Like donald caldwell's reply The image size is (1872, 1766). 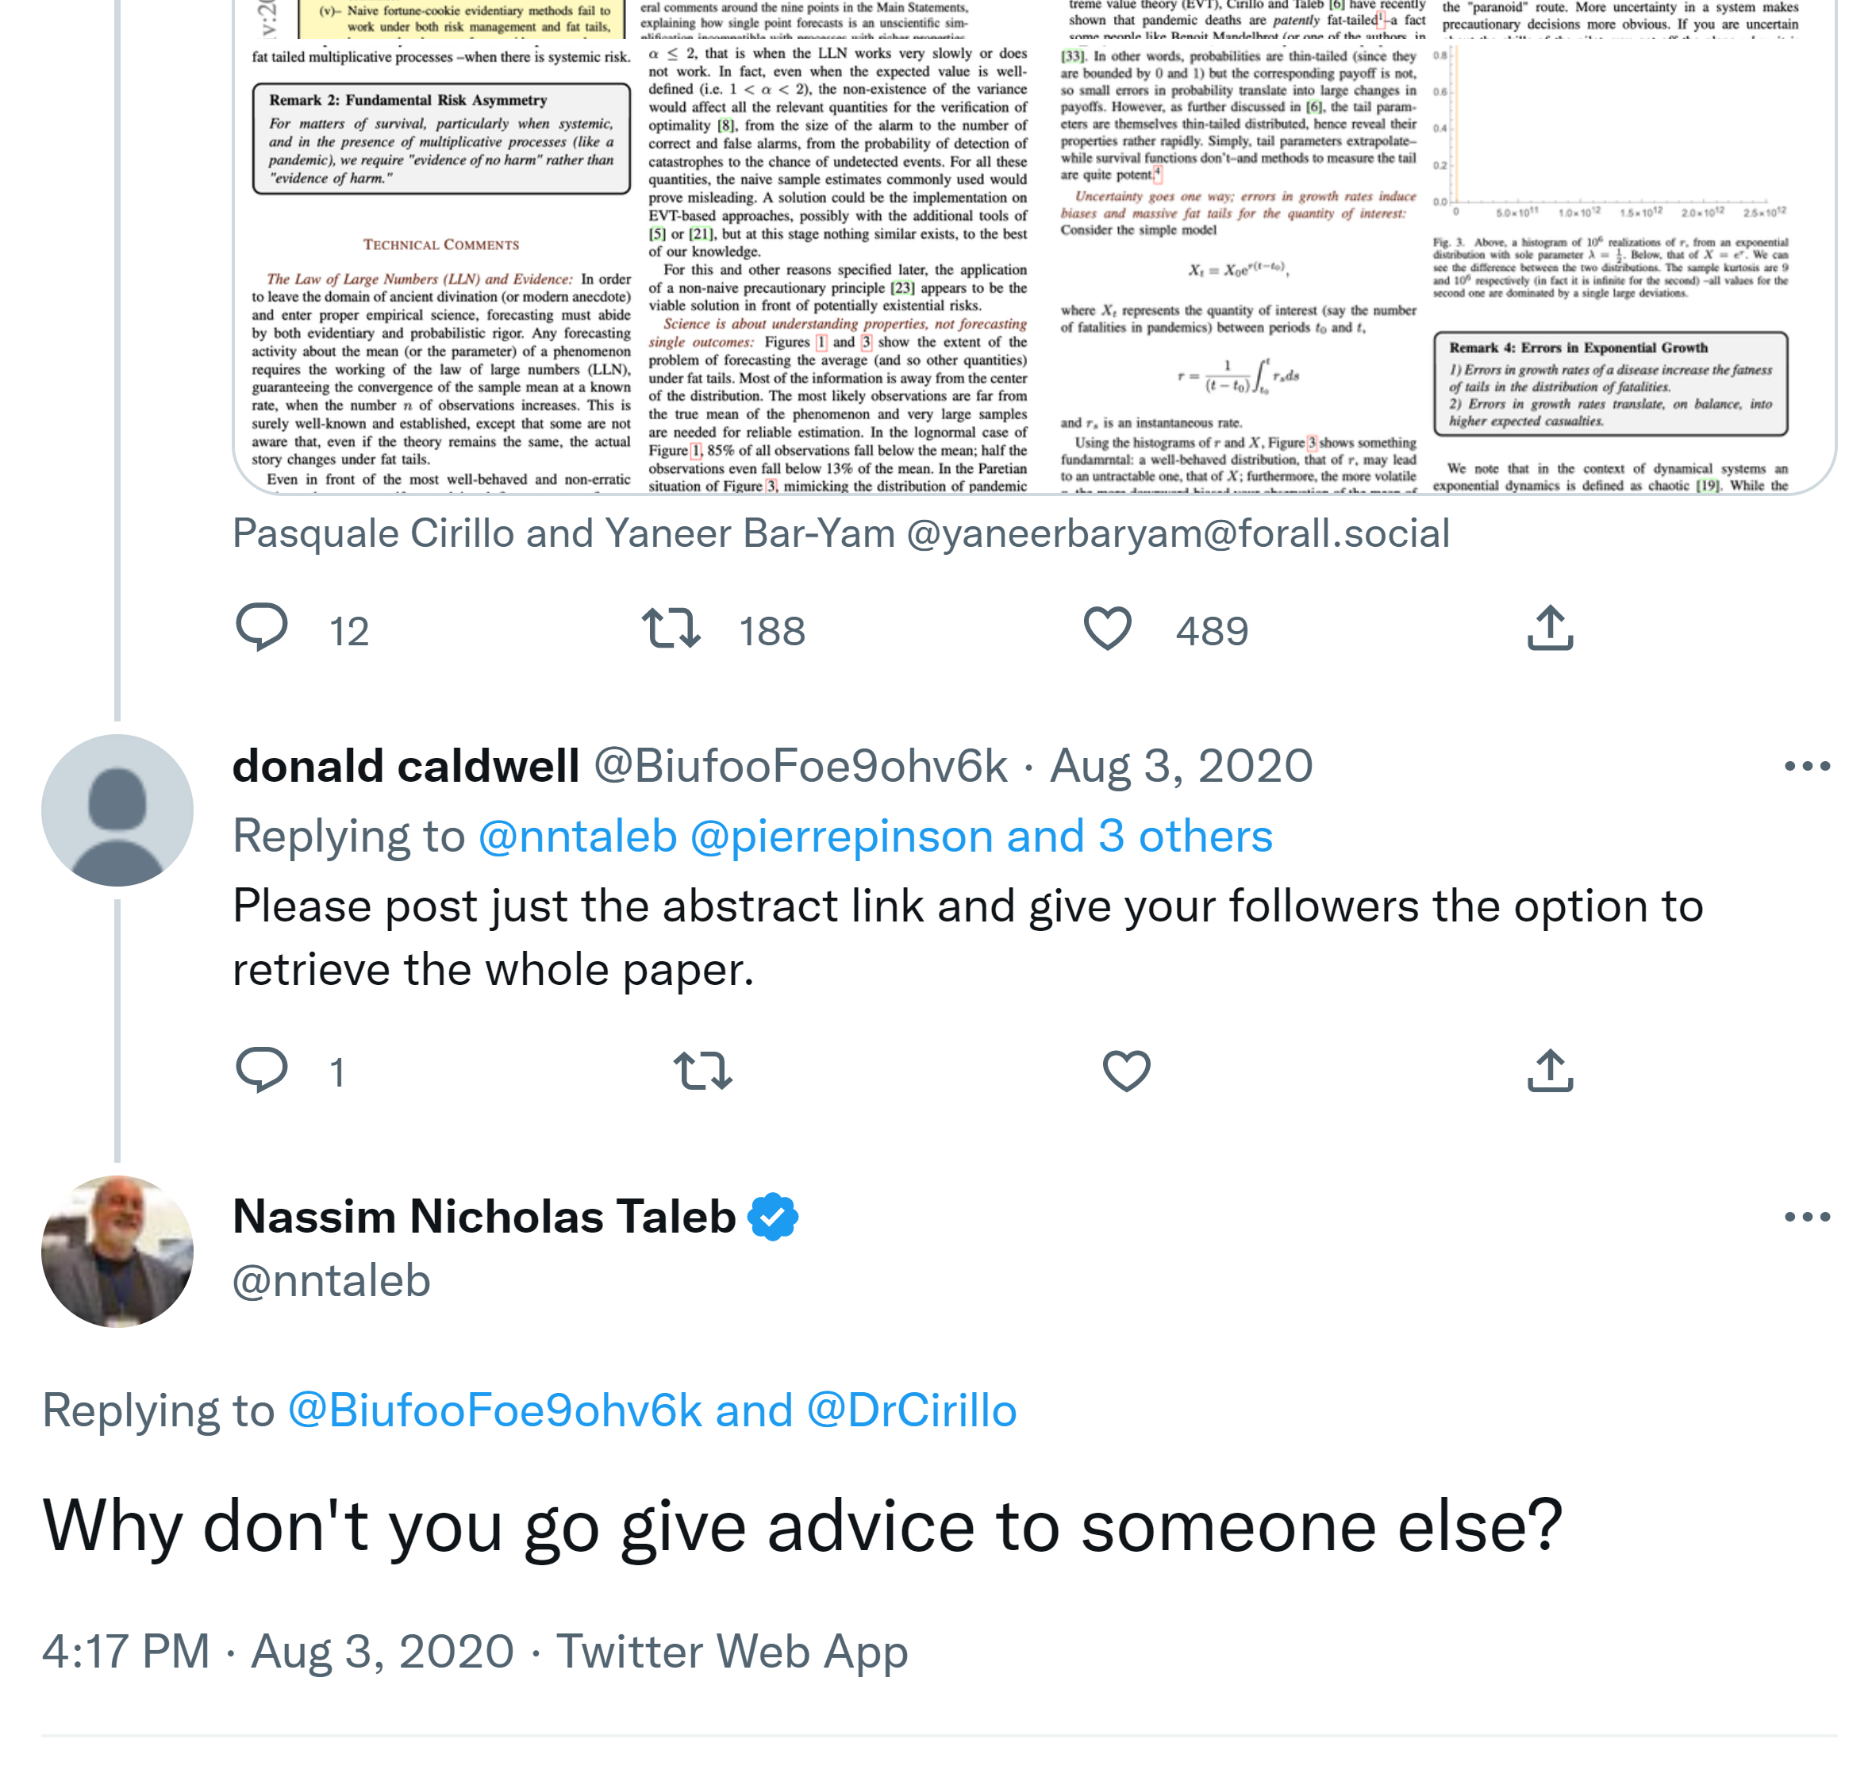tap(1126, 1070)
